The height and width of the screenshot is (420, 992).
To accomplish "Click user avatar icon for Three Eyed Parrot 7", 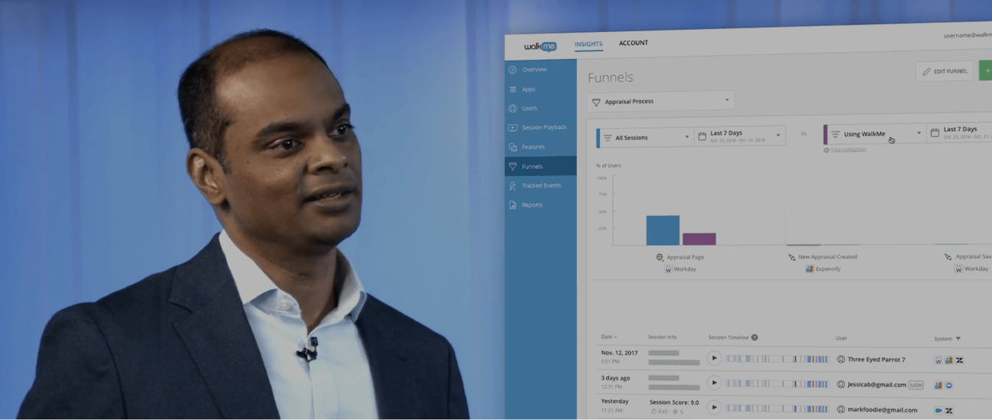I will click(840, 359).
